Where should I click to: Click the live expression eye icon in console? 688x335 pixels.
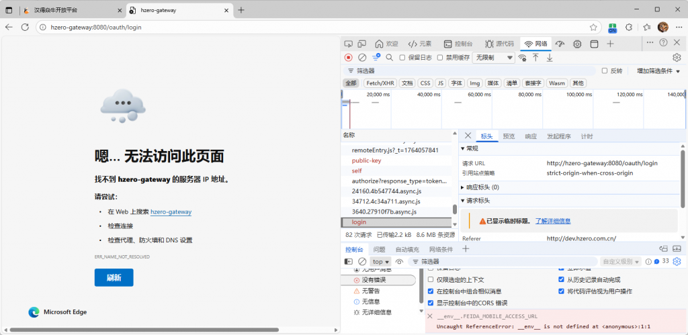pyautogui.click(x=399, y=262)
